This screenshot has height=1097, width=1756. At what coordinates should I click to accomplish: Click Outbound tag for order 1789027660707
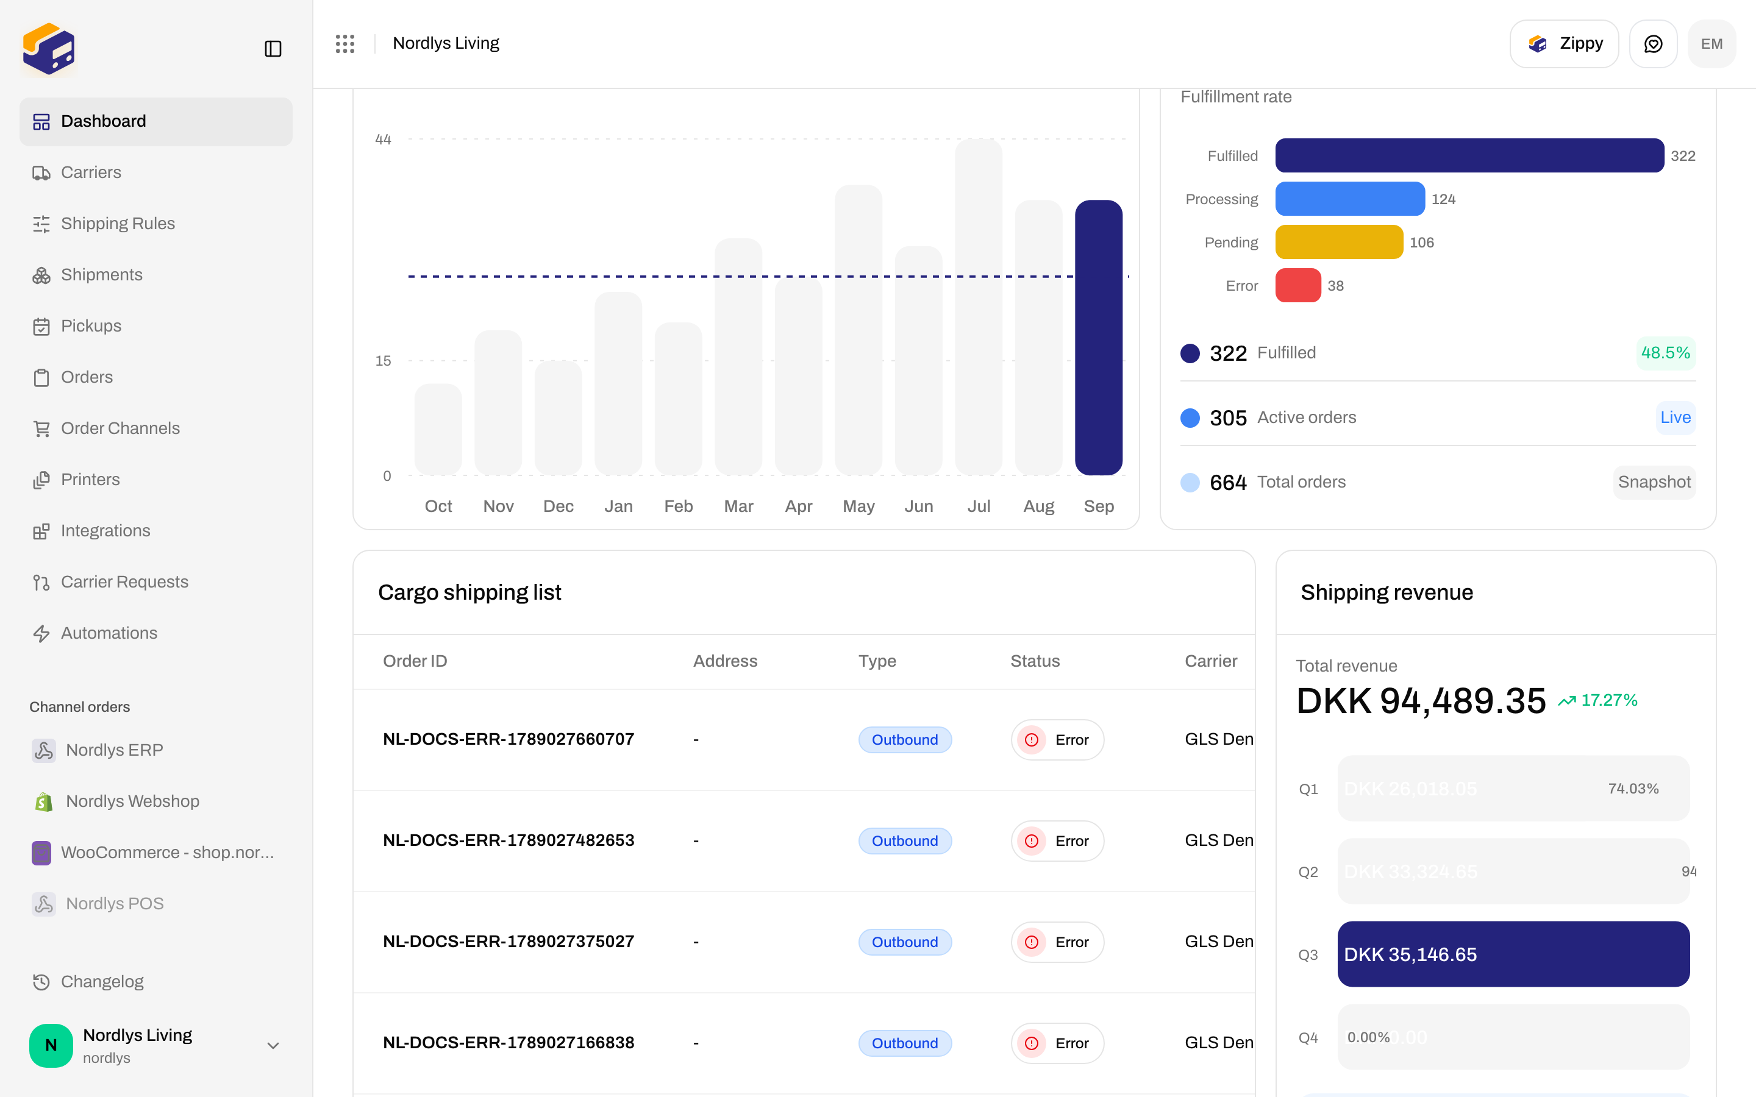point(905,740)
